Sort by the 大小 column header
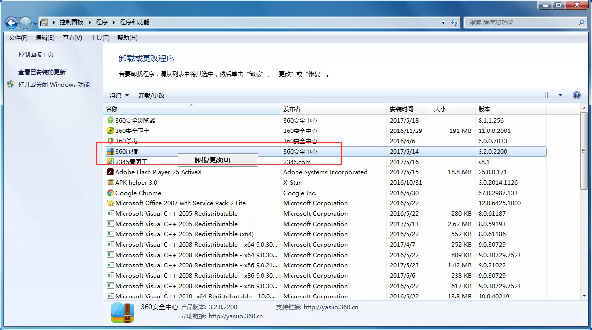 [x=453, y=109]
